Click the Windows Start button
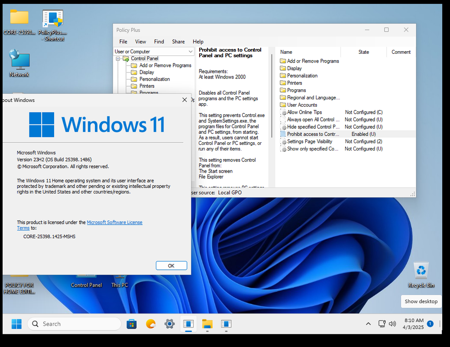 [x=16, y=324]
